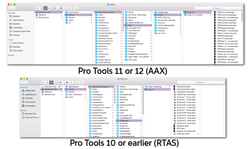This screenshot has height=149, width=248.
Task: Click the Search field in Plug-Ins window
Action: pyautogui.click(x=201, y=82)
